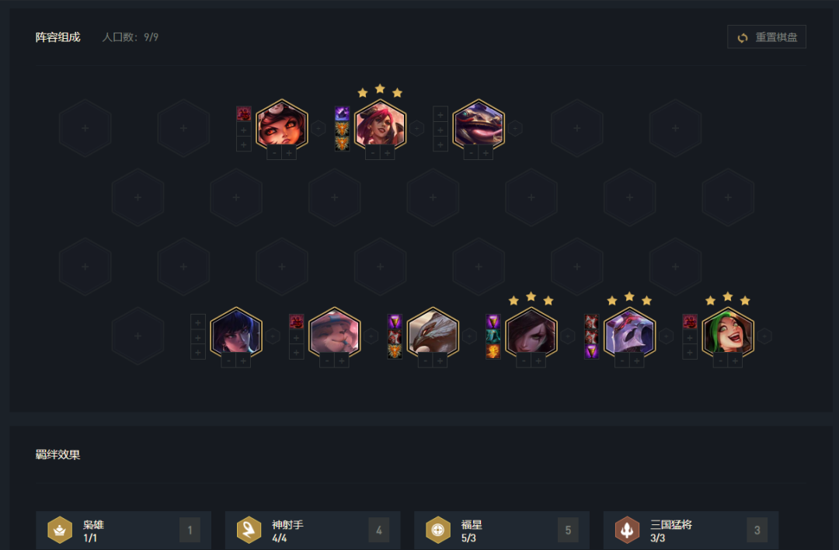Select the white eagle champion portrait
Screen dimensions: 839x550
pos(433,332)
